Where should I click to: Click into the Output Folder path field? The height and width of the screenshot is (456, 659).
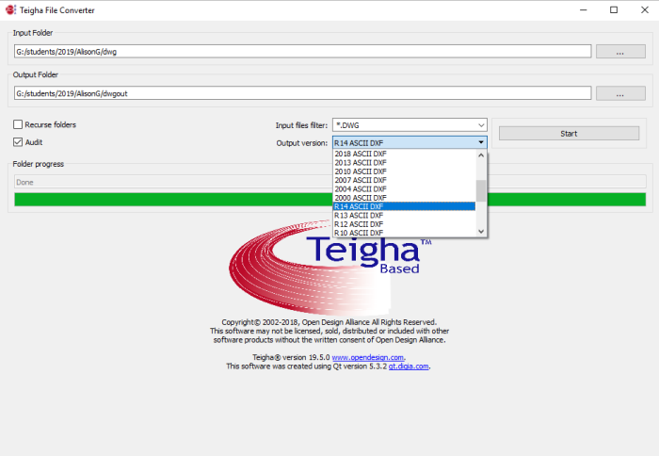pyautogui.click(x=302, y=93)
